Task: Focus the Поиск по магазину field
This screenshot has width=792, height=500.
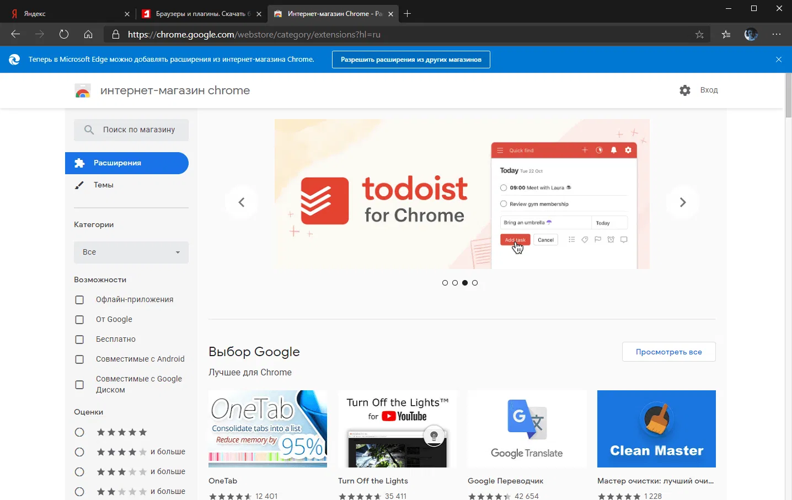Action: pos(131,130)
